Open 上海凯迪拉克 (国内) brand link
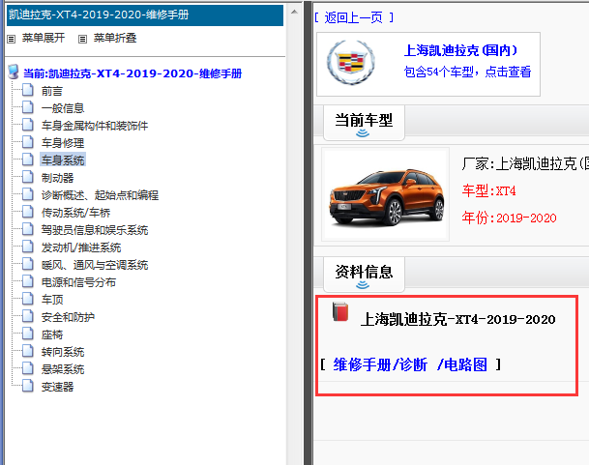Screen dimensions: 589x465 click(461, 50)
